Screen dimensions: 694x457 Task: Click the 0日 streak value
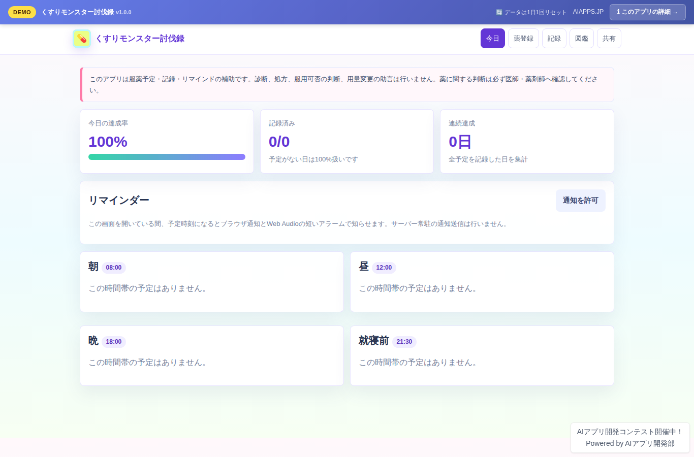[460, 142]
